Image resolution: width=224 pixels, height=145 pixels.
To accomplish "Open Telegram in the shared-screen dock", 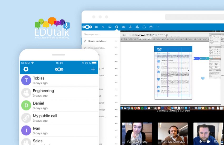I will pyautogui.click(x=173, y=108).
